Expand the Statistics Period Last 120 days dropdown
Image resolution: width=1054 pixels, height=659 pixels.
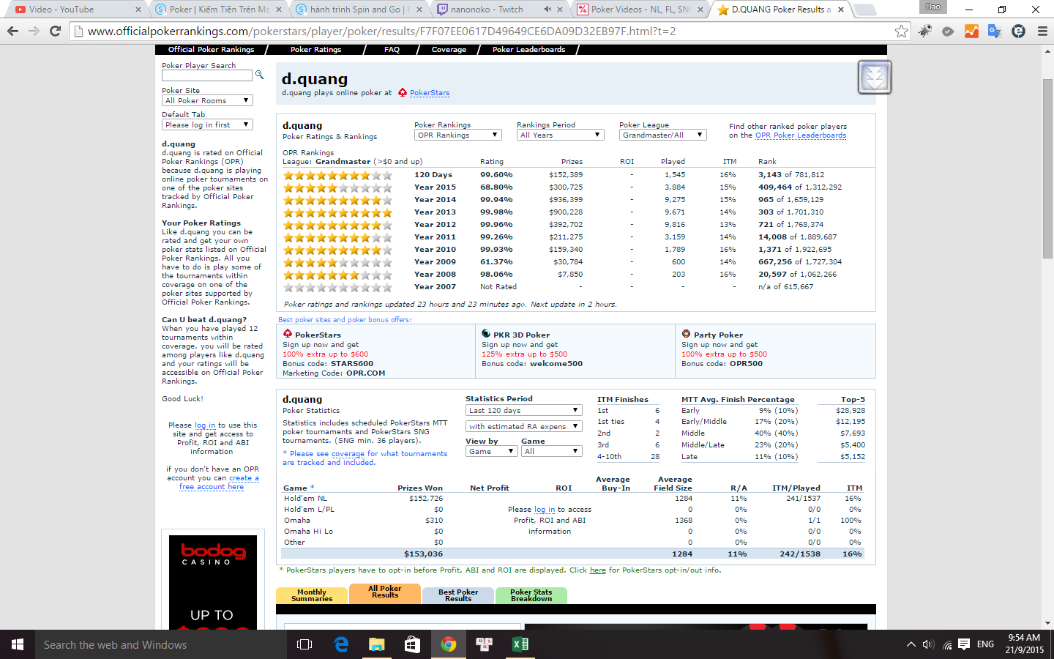tap(523, 411)
